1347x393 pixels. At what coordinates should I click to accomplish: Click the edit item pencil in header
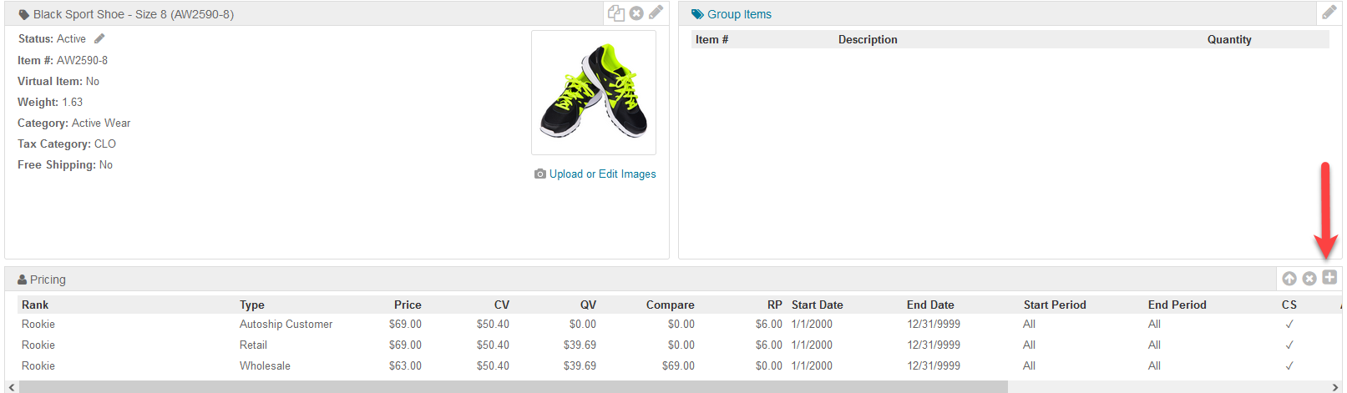click(x=656, y=13)
